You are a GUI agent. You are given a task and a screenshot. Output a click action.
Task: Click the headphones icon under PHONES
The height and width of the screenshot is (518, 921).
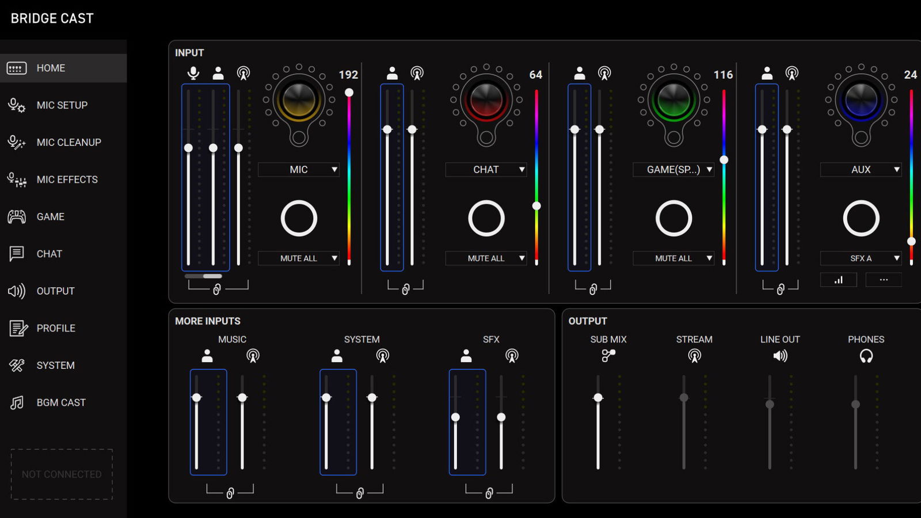[866, 356]
